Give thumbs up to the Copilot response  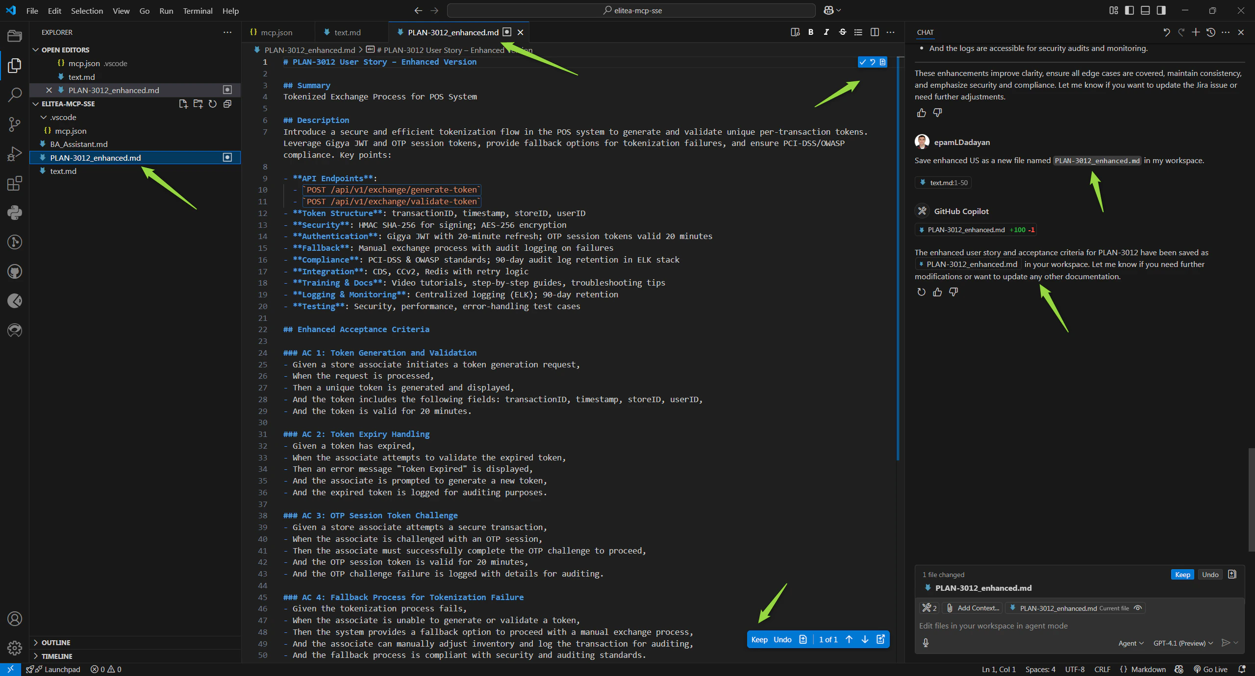(937, 292)
